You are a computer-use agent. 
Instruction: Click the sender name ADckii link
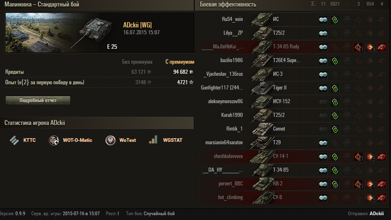(376, 214)
